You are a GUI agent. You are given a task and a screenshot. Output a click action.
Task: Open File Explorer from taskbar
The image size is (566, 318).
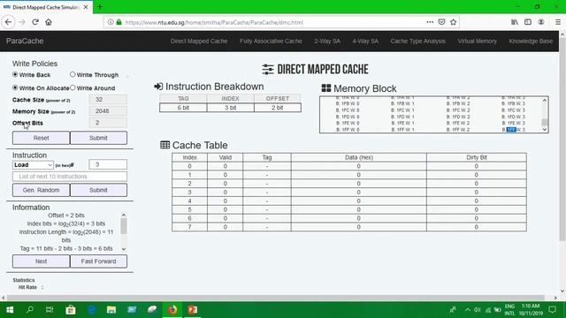(x=111, y=310)
